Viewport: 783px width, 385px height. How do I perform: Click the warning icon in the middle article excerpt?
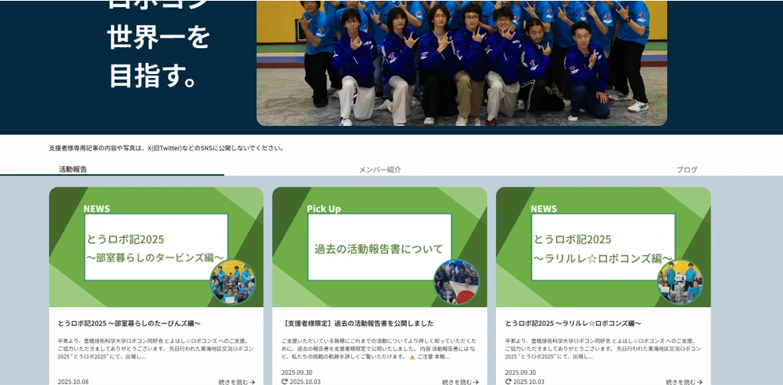[412, 357]
